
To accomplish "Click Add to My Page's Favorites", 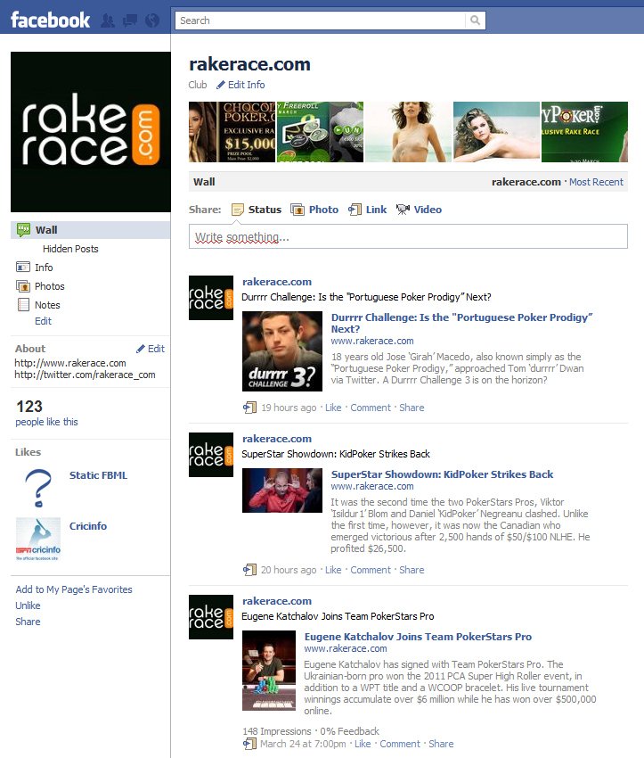I will coord(74,589).
